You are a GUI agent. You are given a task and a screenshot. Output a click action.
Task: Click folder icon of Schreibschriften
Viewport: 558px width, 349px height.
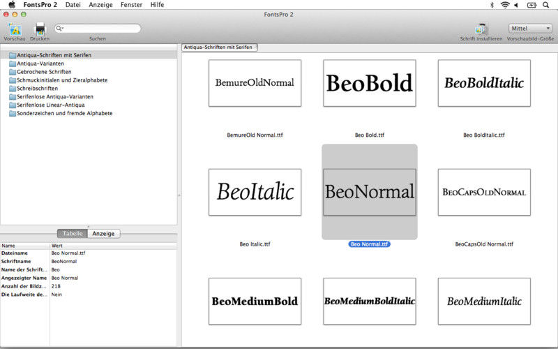coord(13,89)
